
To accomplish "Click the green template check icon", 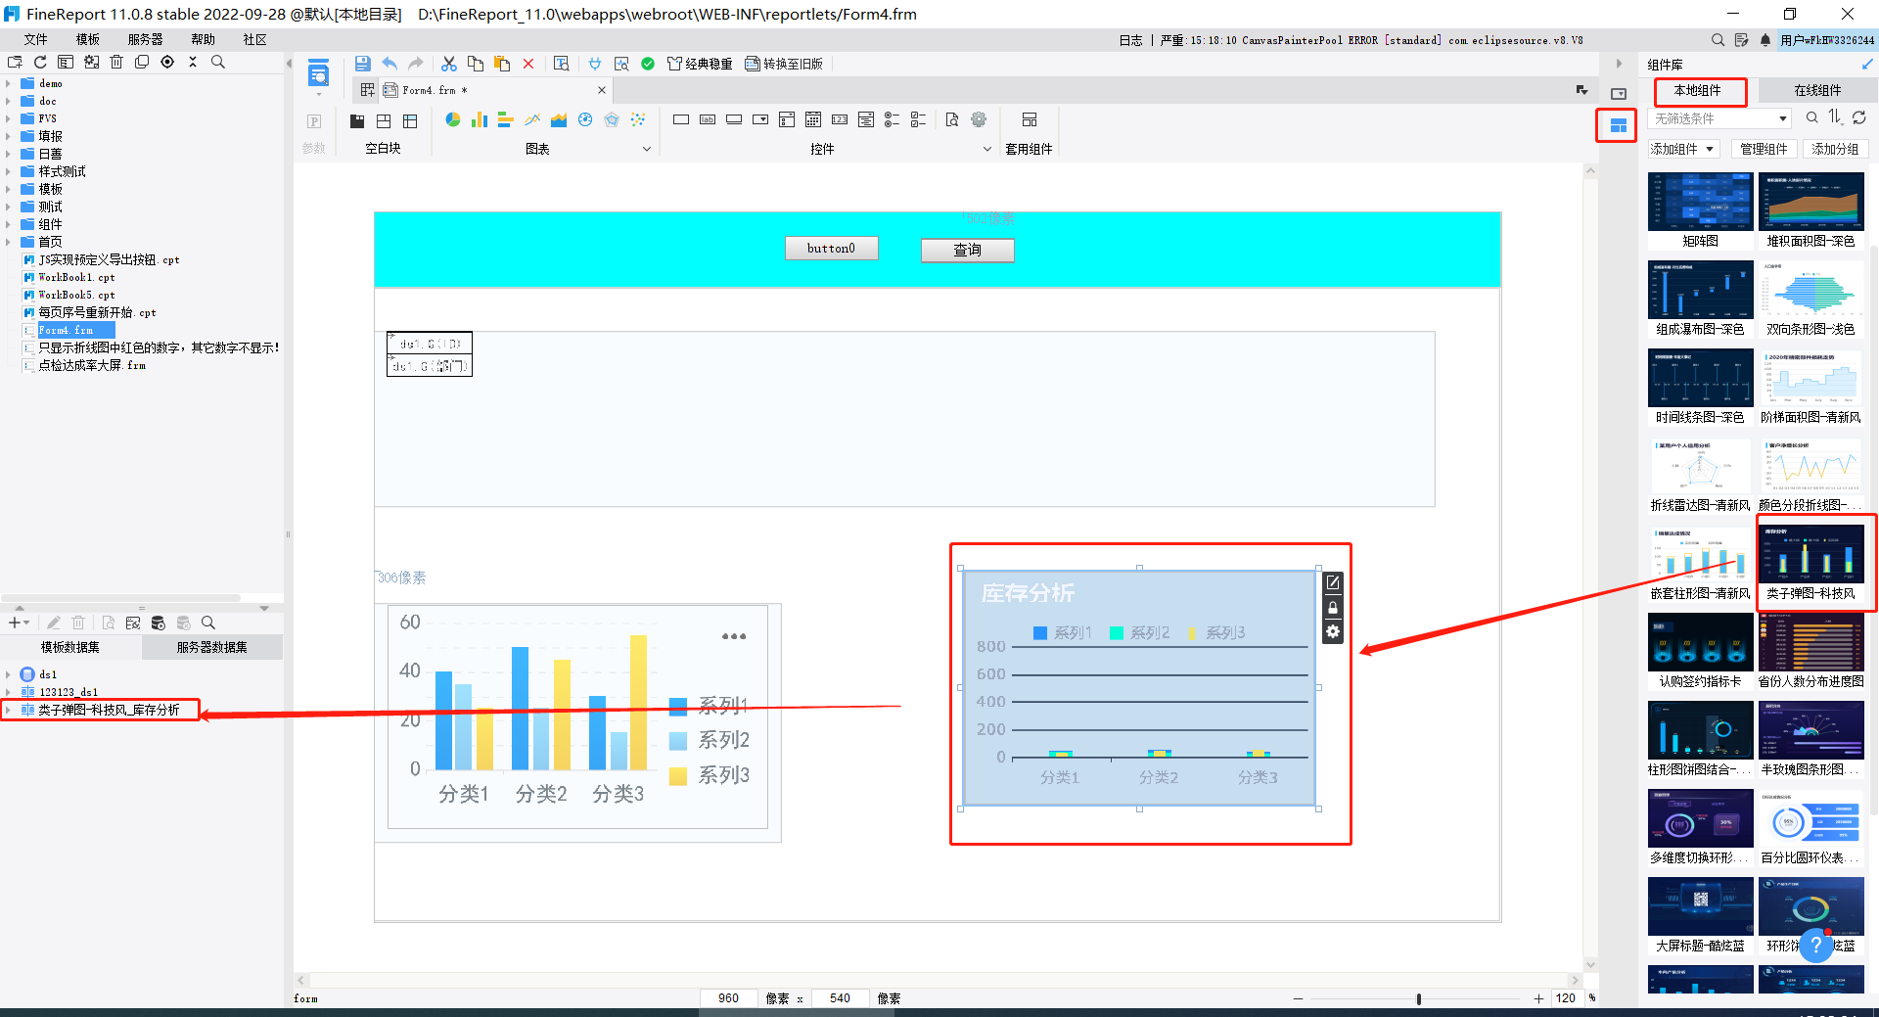I will point(648,64).
